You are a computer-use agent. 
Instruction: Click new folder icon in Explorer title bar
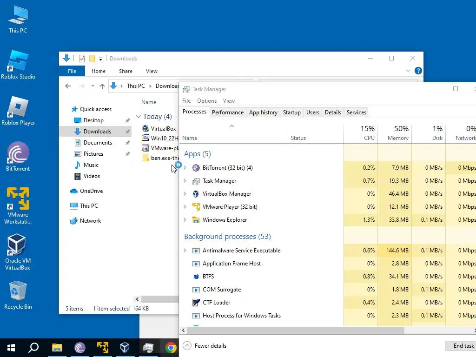pos(93,58)
